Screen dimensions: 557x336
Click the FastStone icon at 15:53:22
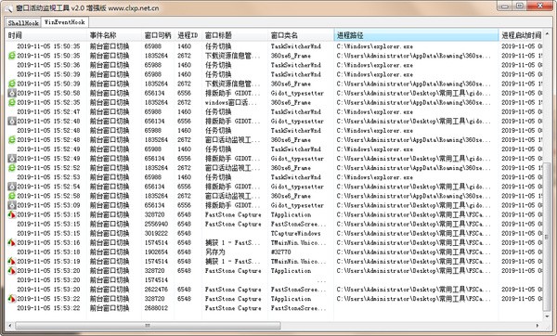tap(12, 299)
